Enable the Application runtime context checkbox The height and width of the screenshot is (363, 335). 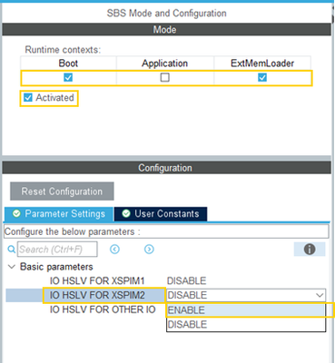(x=164, y=77)
